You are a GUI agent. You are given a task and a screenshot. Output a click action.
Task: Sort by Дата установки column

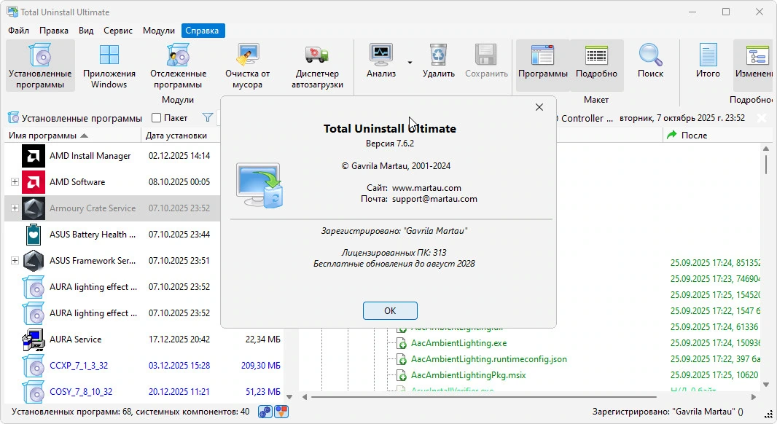pyautogui.click(x=181, y=136)
